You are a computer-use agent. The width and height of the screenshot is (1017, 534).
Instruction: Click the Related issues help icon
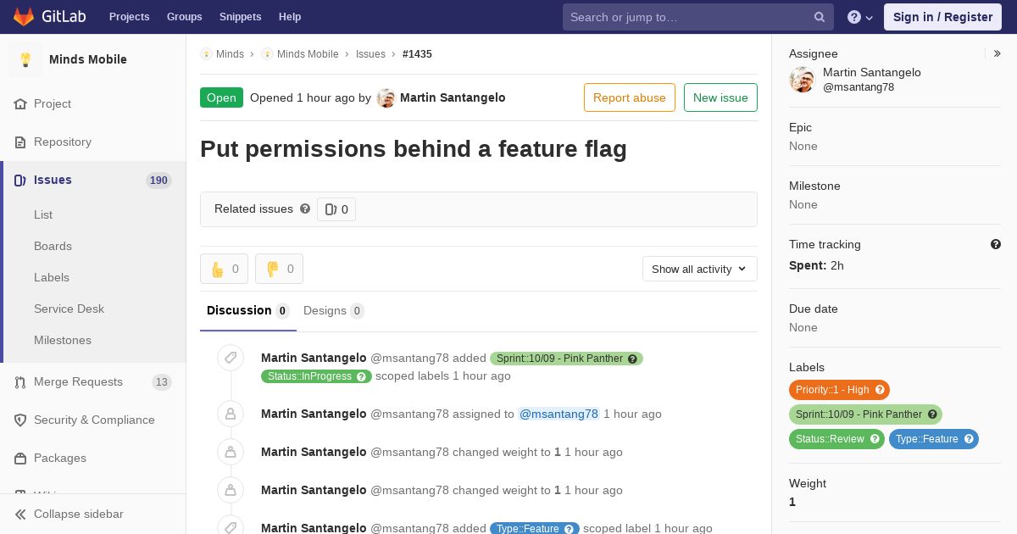tap(305, 209)
